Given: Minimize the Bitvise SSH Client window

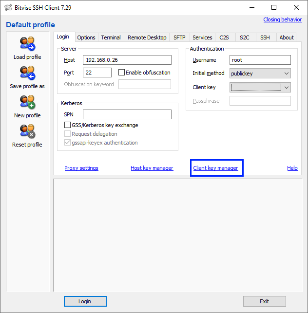Looking at the screenshot, I should point(252,8).
